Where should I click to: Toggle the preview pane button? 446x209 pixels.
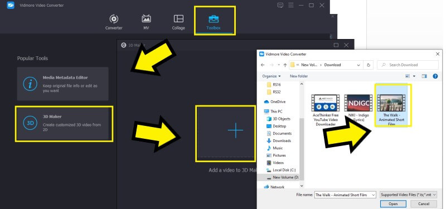[424, 76]
